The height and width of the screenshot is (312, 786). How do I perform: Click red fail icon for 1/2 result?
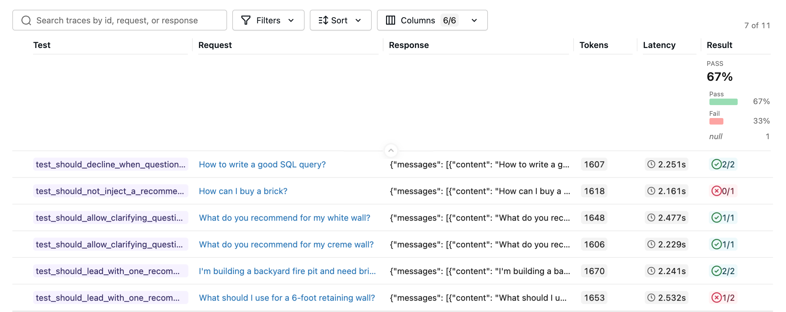click(716, 297)
